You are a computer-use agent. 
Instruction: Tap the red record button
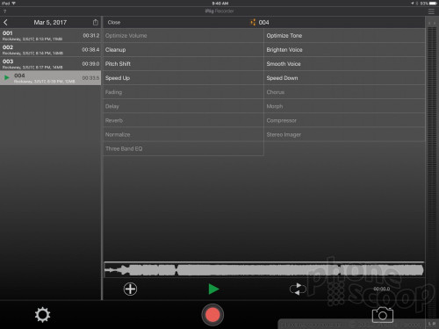[x=212, y=315]
